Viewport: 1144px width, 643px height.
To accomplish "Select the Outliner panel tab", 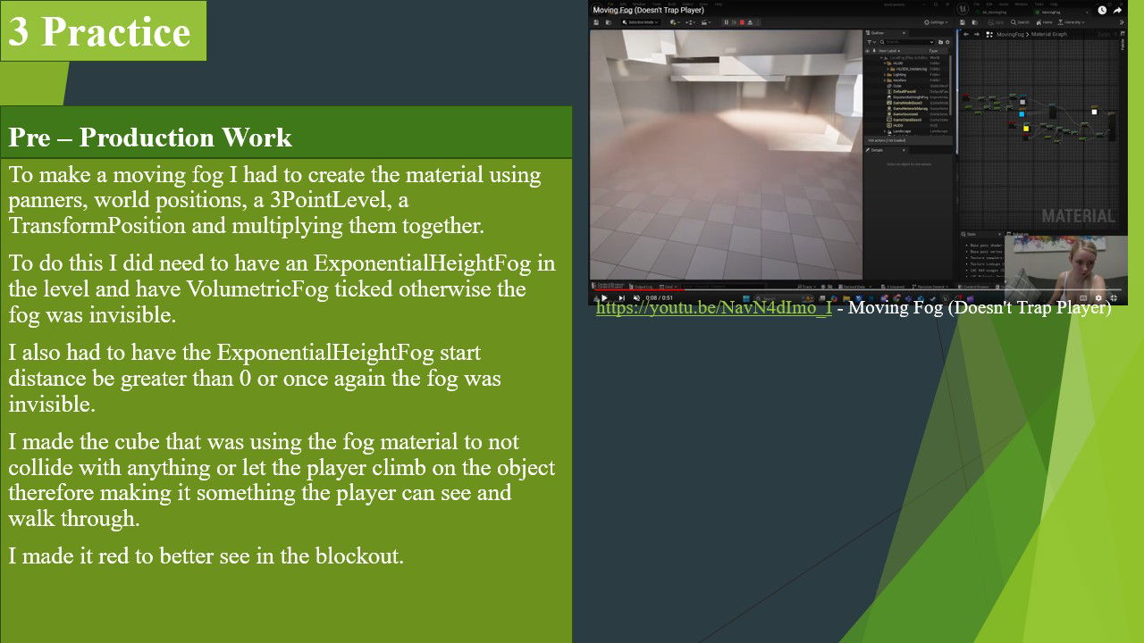I will [877, 33].
